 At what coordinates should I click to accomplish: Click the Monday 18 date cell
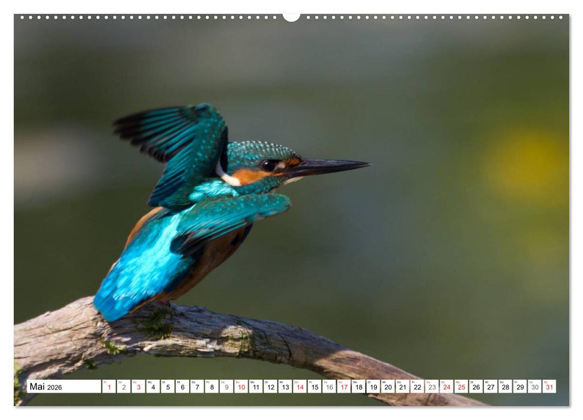360,387
